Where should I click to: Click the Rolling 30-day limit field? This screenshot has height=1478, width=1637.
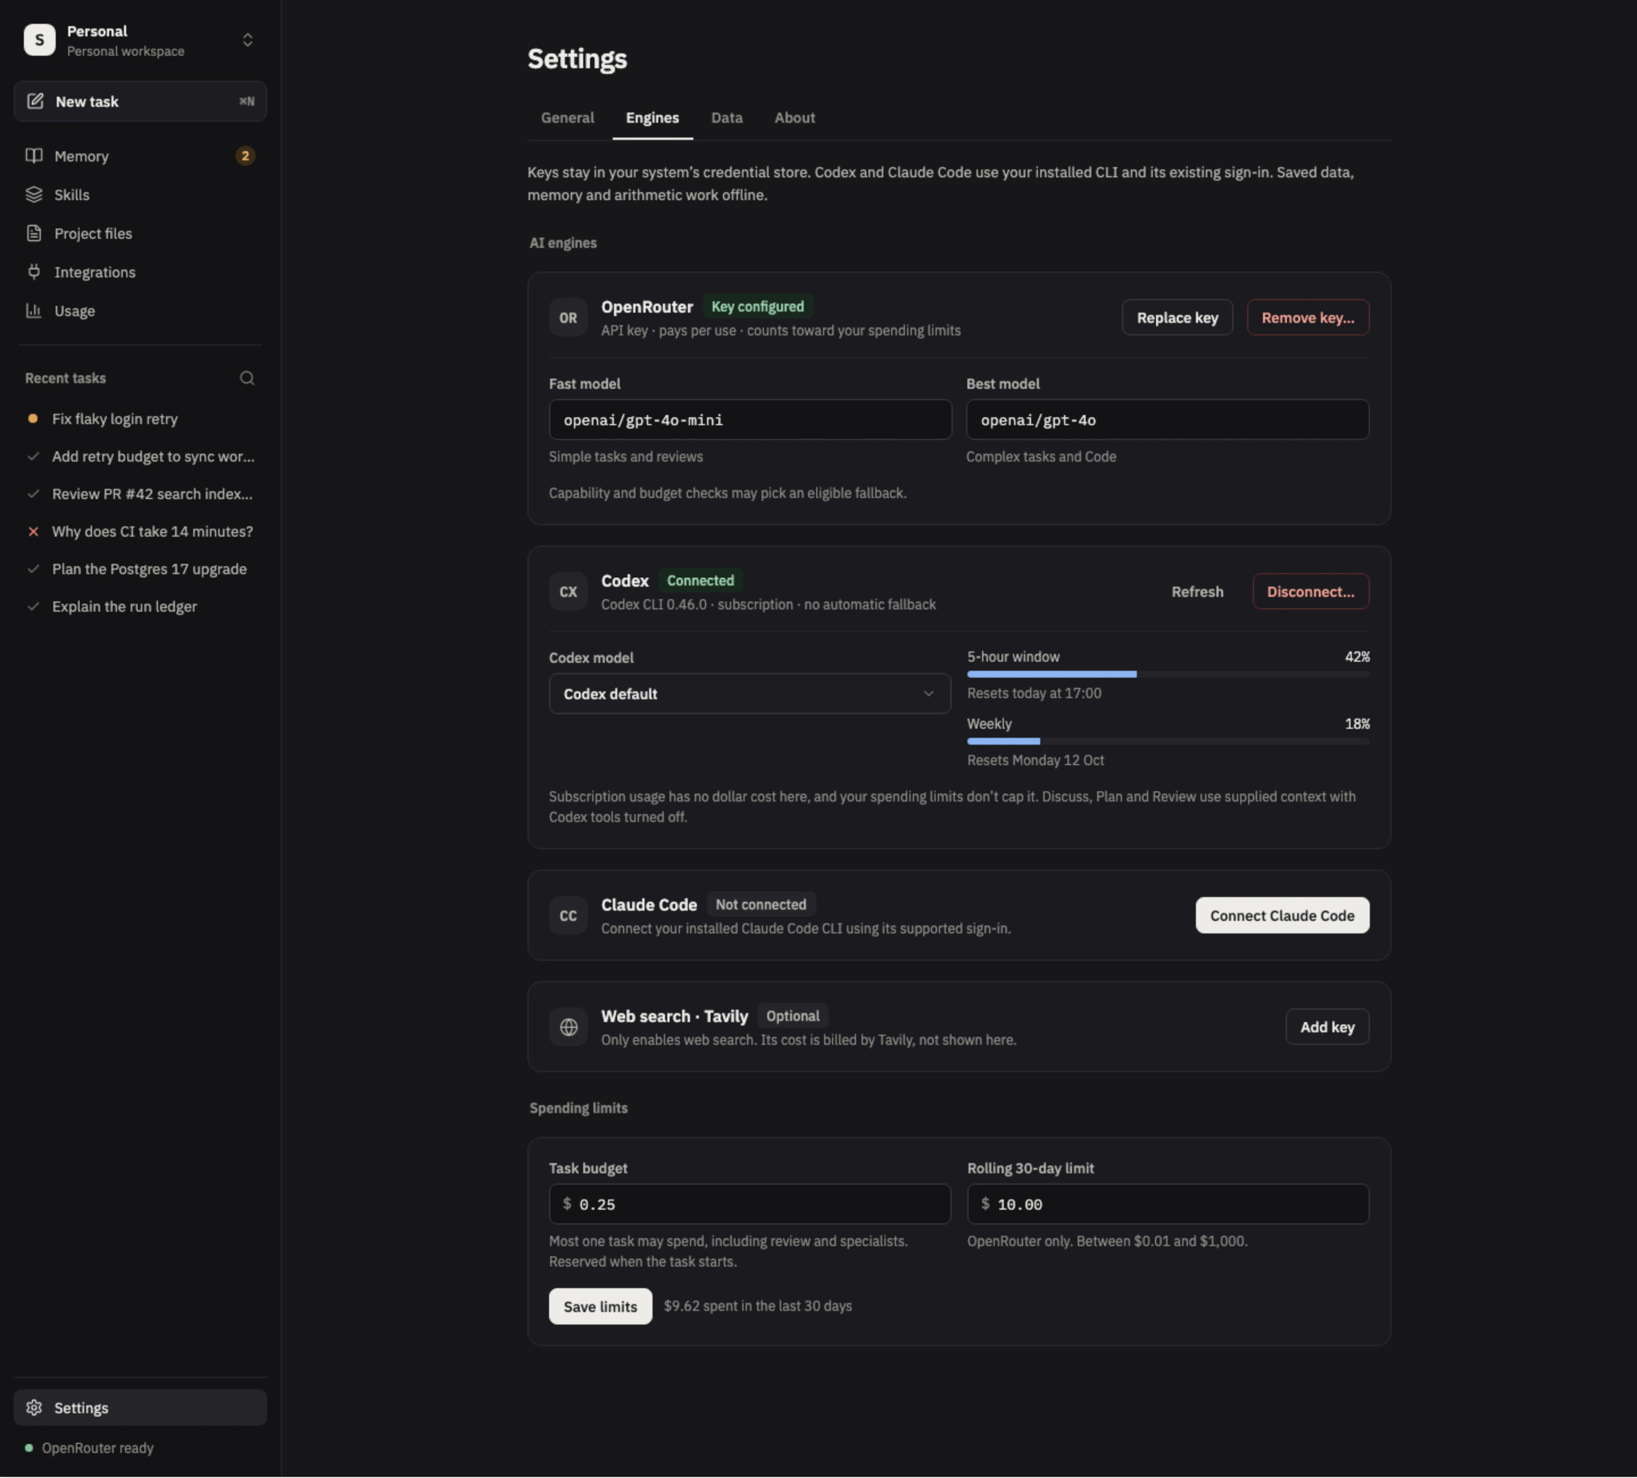click(x=1167, y=1203)
